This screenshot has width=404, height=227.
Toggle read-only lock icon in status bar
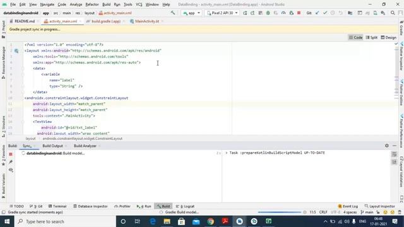[377, 212]
